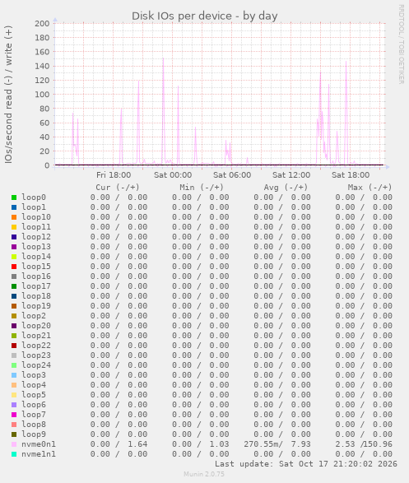409x483 pixels.
Task: Click the loop10 orange legend swatch
Action: [x=14, y=217]
